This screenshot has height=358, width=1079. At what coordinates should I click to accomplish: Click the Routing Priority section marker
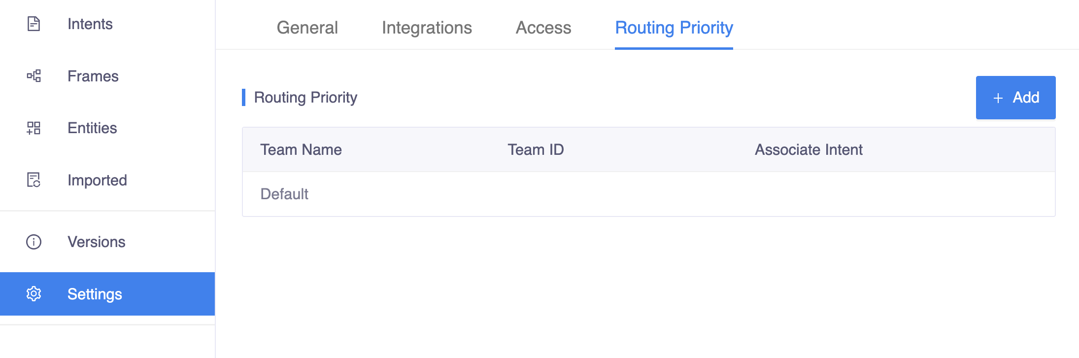tap(244, 98)
